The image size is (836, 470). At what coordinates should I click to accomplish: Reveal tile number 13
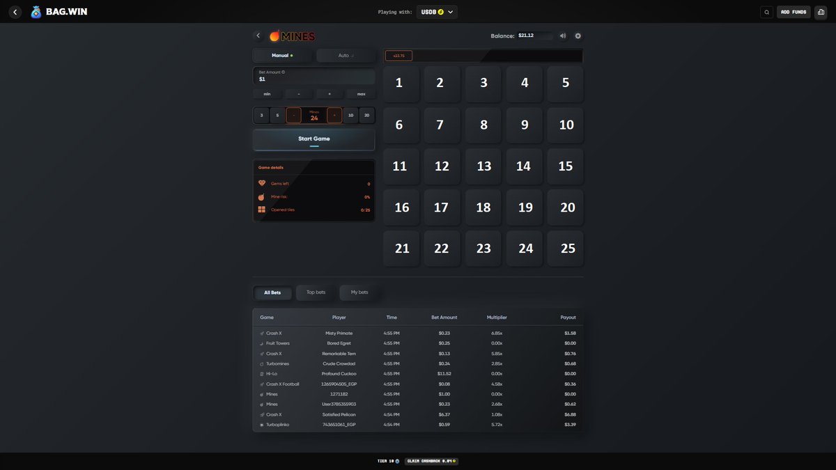pyautogui.click(x=483, y=166)
